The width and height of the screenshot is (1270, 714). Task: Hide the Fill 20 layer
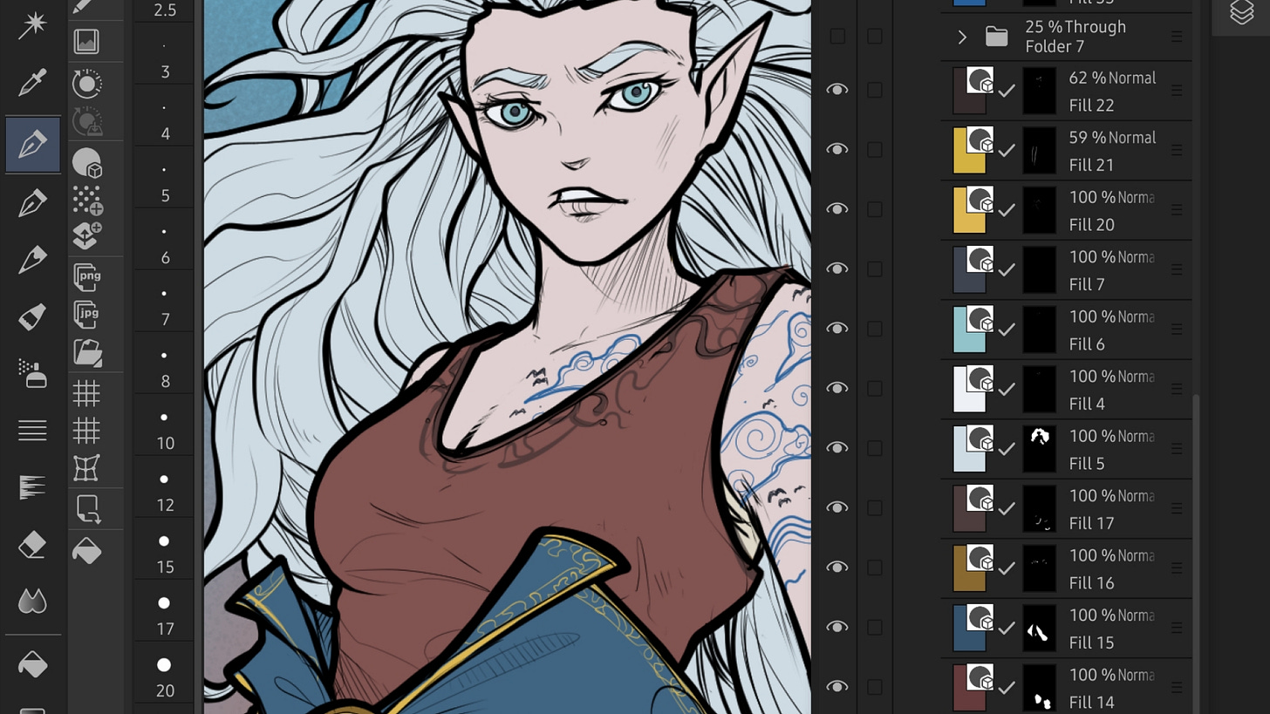point(836,209)
